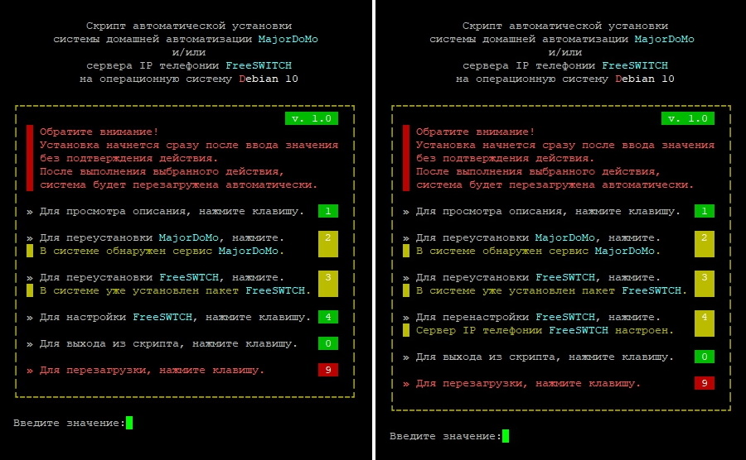The height and width of the screenshot is (460, 746).
Task: Click 'Для выхода из скрипта' line in right terminal
Action: 545,357
